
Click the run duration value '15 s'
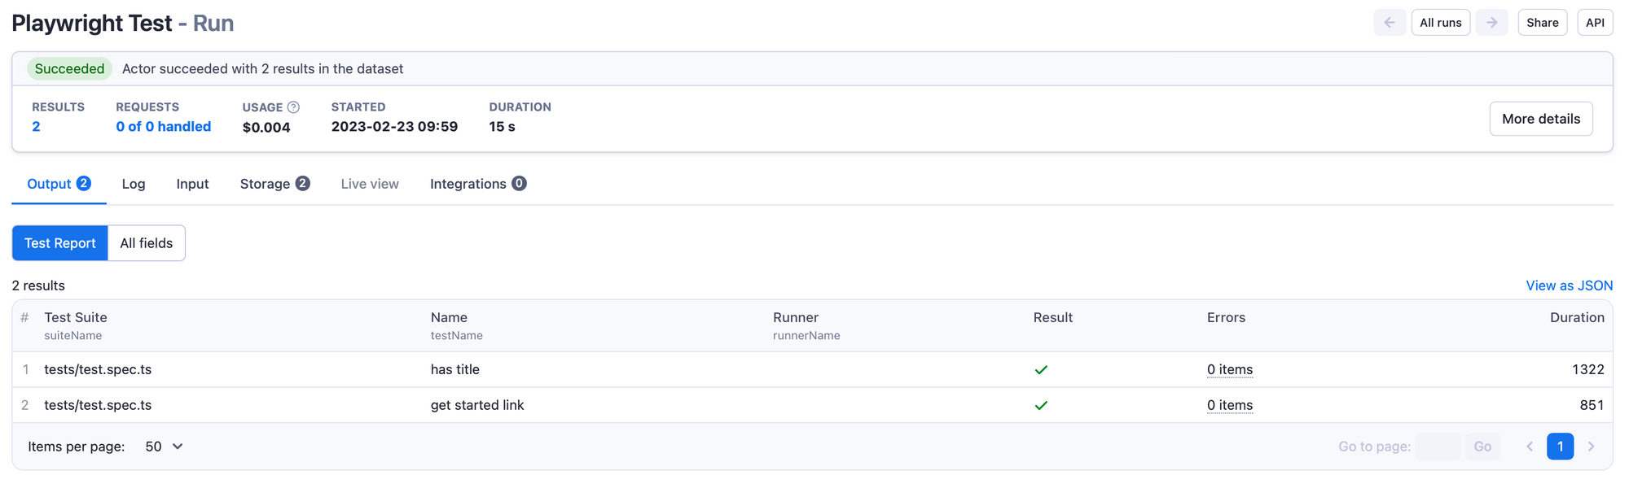tap(502, 127)
